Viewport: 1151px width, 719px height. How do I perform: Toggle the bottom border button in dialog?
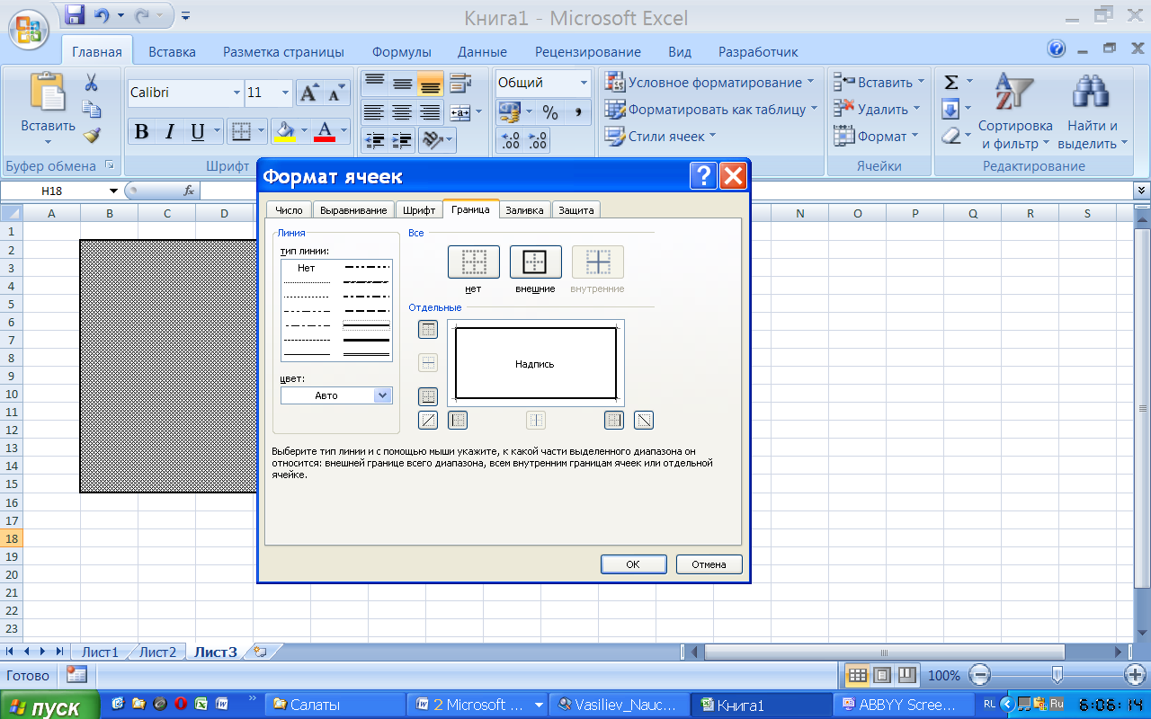pos(428,396)
